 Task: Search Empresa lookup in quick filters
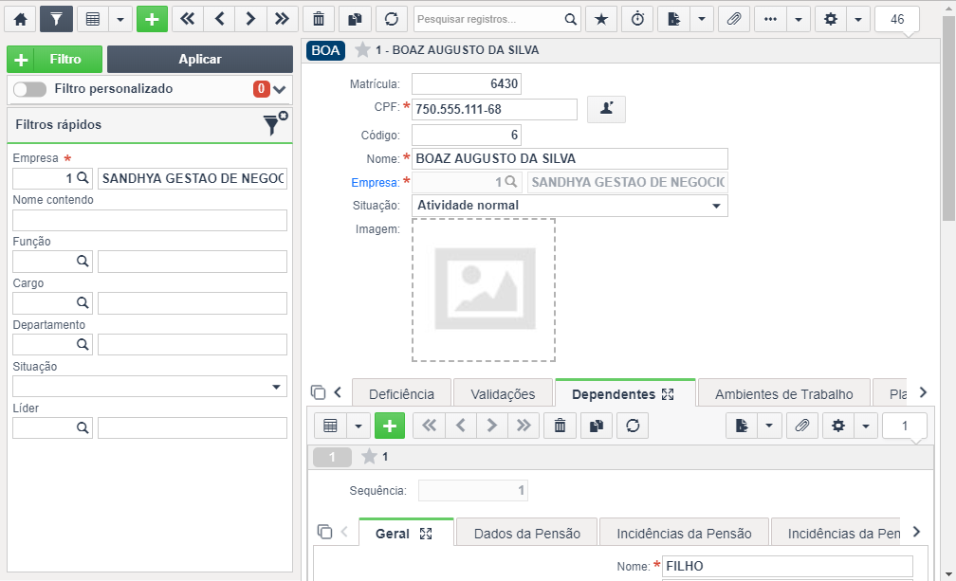[83, 178]
